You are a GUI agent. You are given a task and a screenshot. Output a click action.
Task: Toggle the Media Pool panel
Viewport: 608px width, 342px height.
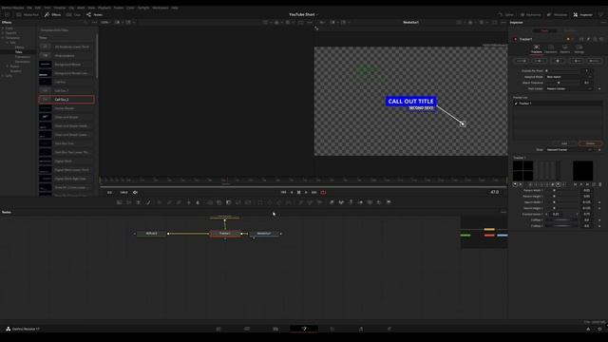click(28, 15)
